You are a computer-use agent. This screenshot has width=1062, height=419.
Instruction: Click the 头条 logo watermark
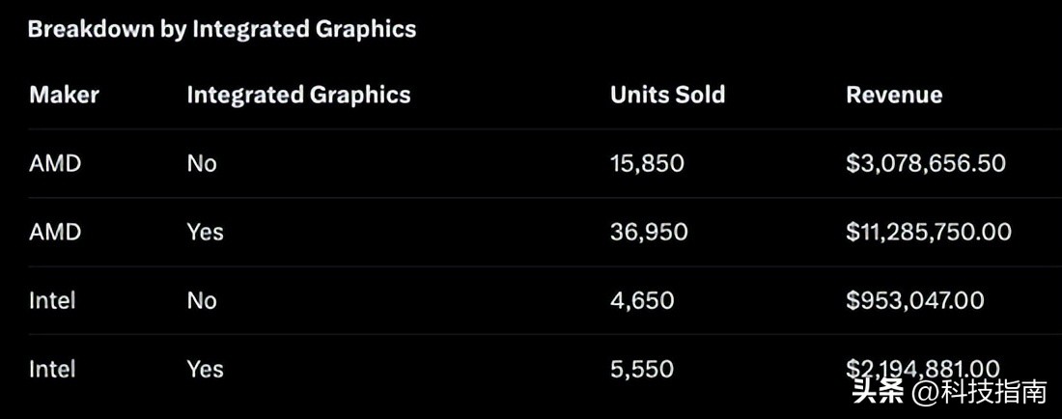tap(877, 392)
